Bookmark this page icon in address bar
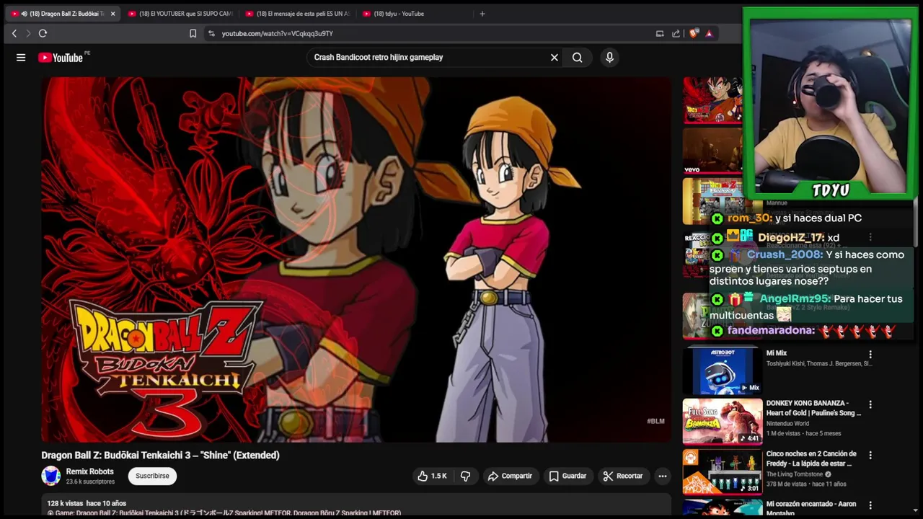Image resolution: width=923 pixels, height=519 pixels. (x=193, y=33)
